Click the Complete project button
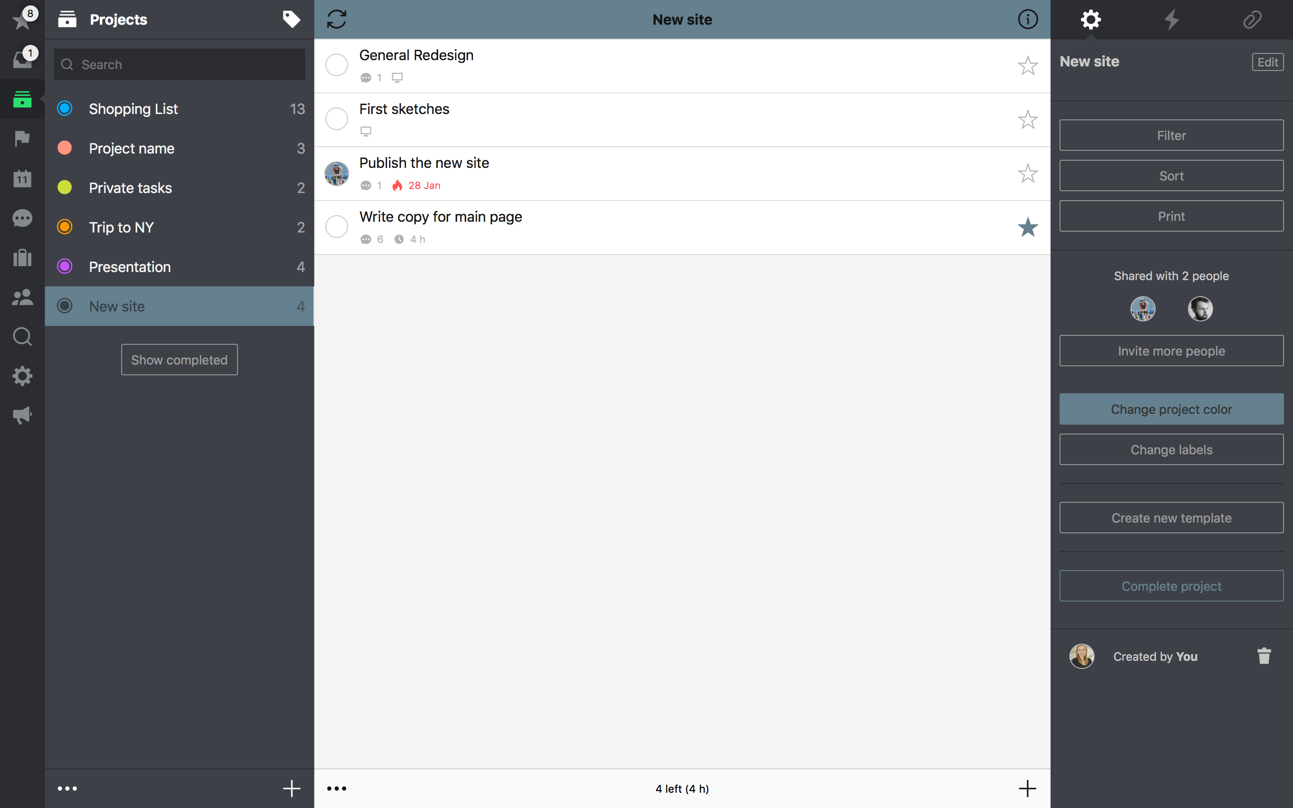This screenshot has height=808, width=1293. 1171,585
